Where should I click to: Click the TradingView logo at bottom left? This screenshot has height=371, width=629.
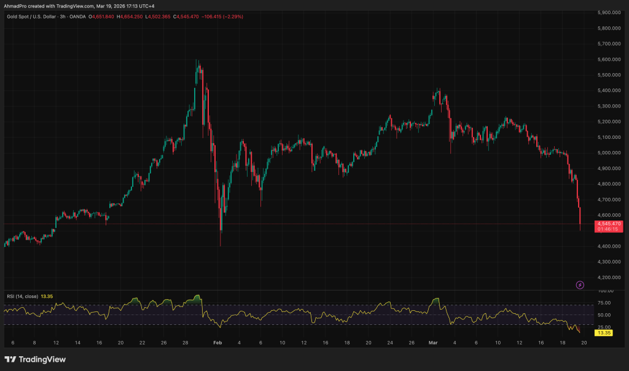tap(36, 359)
